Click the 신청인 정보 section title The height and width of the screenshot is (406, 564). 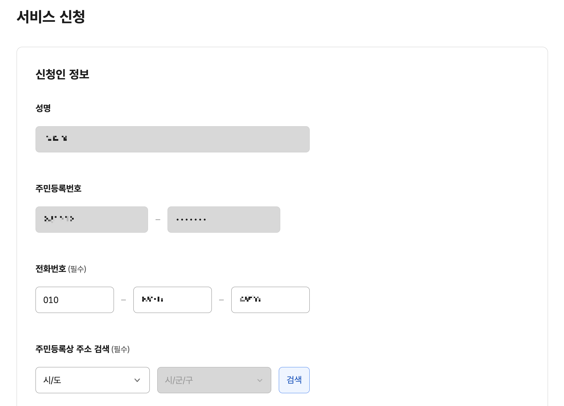(x=62, y=74)
